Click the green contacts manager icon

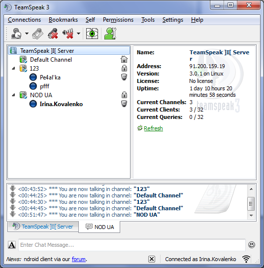point(110,34)
